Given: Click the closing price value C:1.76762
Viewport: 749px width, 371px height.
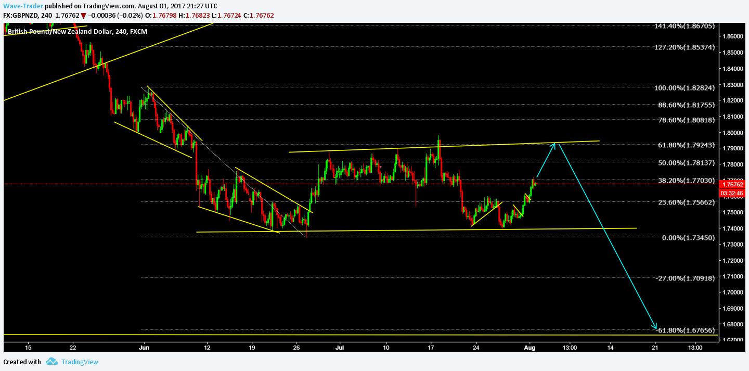Looking at the screenshot, I should coord(257,16).
